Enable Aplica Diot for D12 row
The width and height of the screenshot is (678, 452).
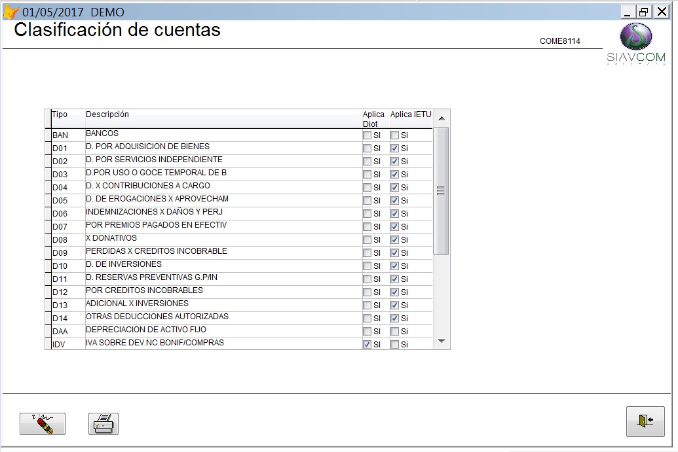pos(367,292)
